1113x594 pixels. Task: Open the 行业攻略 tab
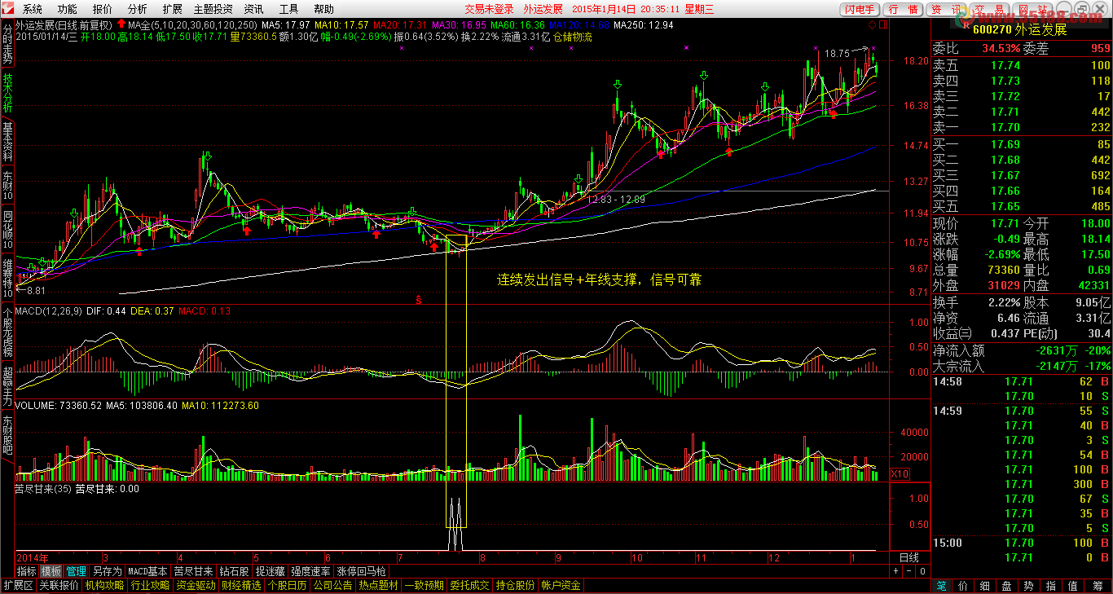coord(151,585)
